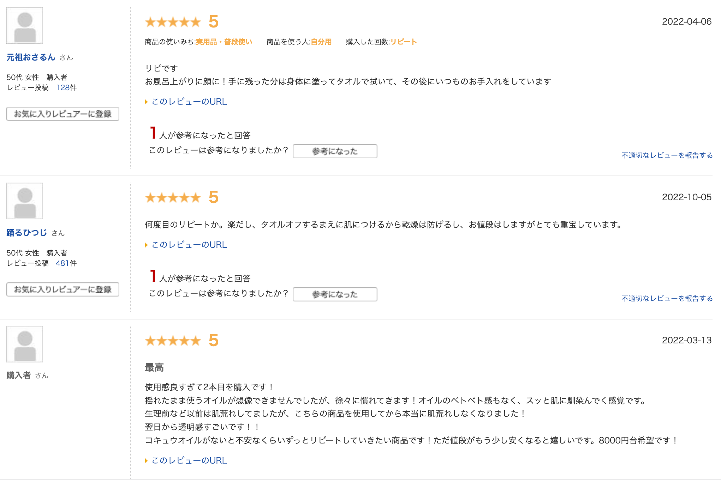721x483 pixels.
Task: Click 自分用 in the product user field
Action: click(x=321, y=42)
